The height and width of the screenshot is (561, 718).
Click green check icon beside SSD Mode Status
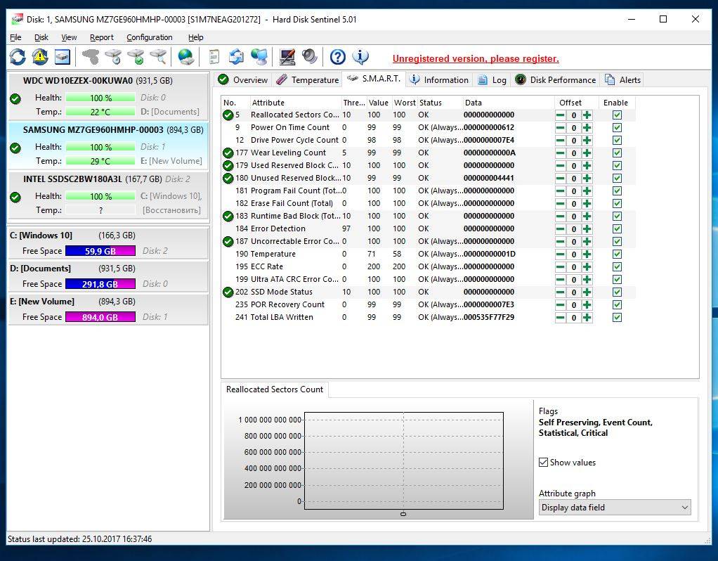pos(228,292)
